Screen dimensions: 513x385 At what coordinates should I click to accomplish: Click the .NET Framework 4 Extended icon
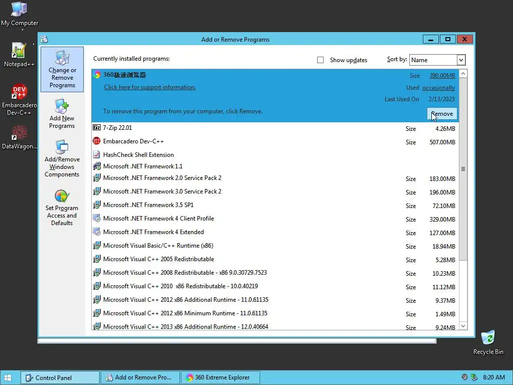click(97, 232)
